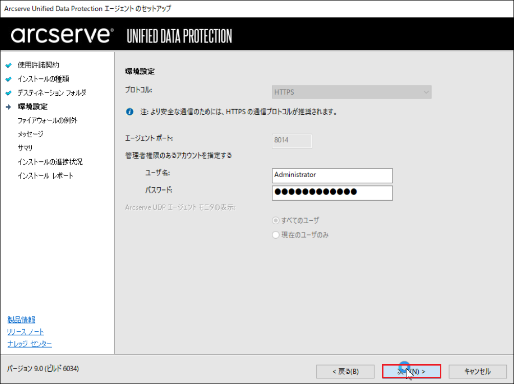Focus the パスワード input field
Screen dimensions: 514x384
pyautogui.click(x=332, y=193)
